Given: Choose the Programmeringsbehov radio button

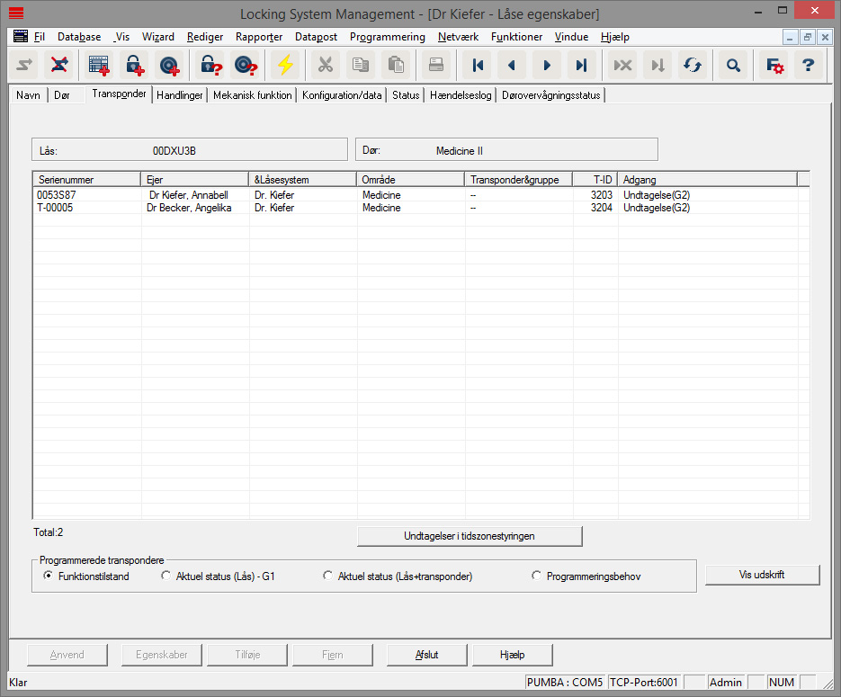Looking at the screenshot, I should point(537,576).
